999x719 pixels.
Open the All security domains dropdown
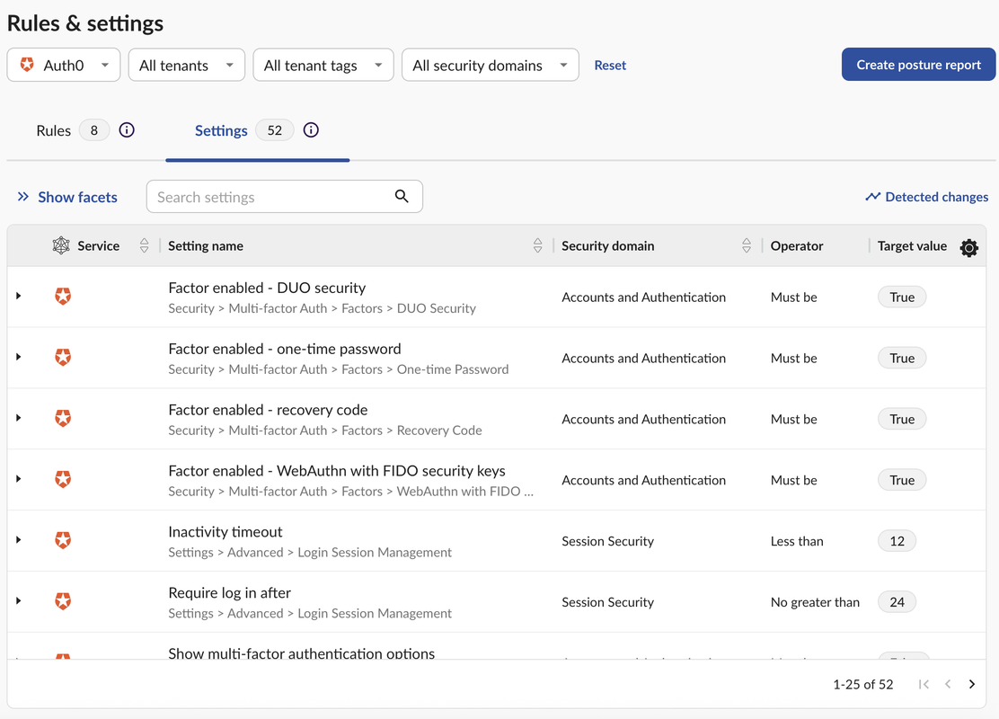coord(490,66)
